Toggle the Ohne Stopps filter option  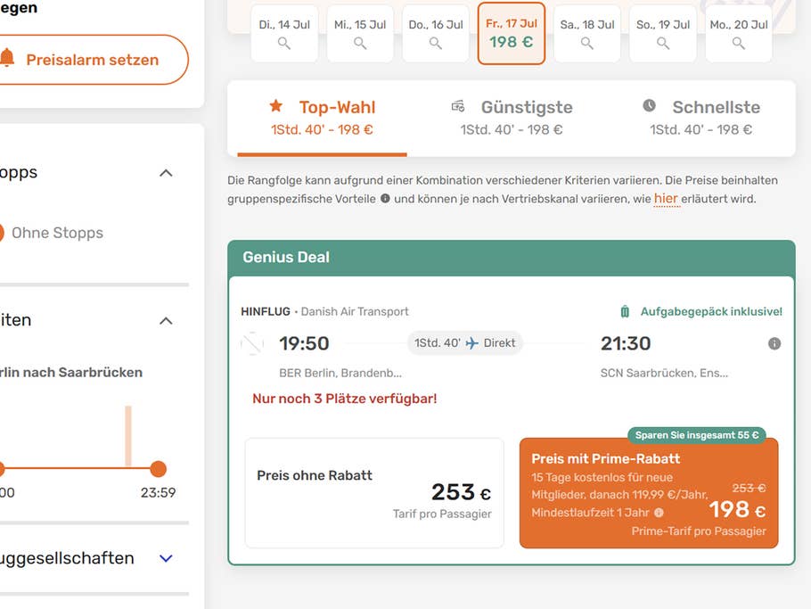point(3,233)
